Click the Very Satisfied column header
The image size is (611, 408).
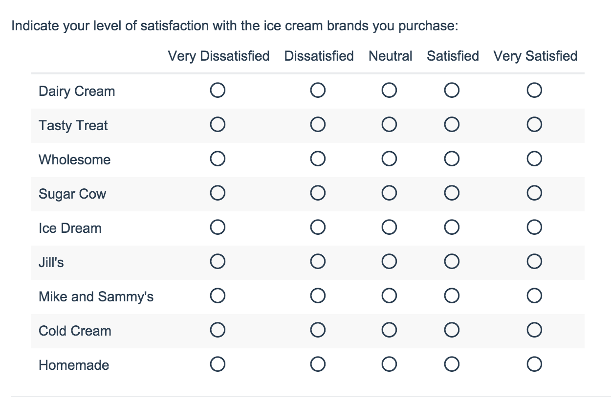pyautogui.click(x=535, y=56)
